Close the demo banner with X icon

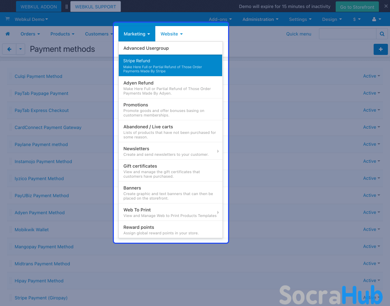click(x=386, y=6)
